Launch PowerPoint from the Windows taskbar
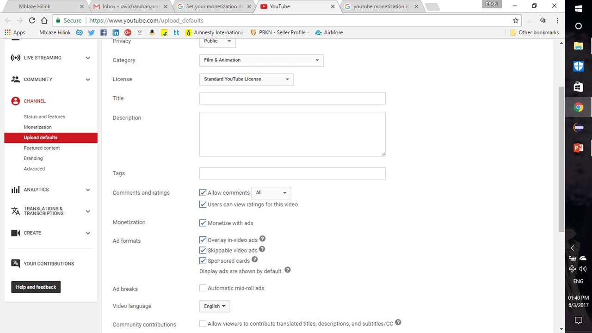The image size is (592, 333). pos(578,148)
